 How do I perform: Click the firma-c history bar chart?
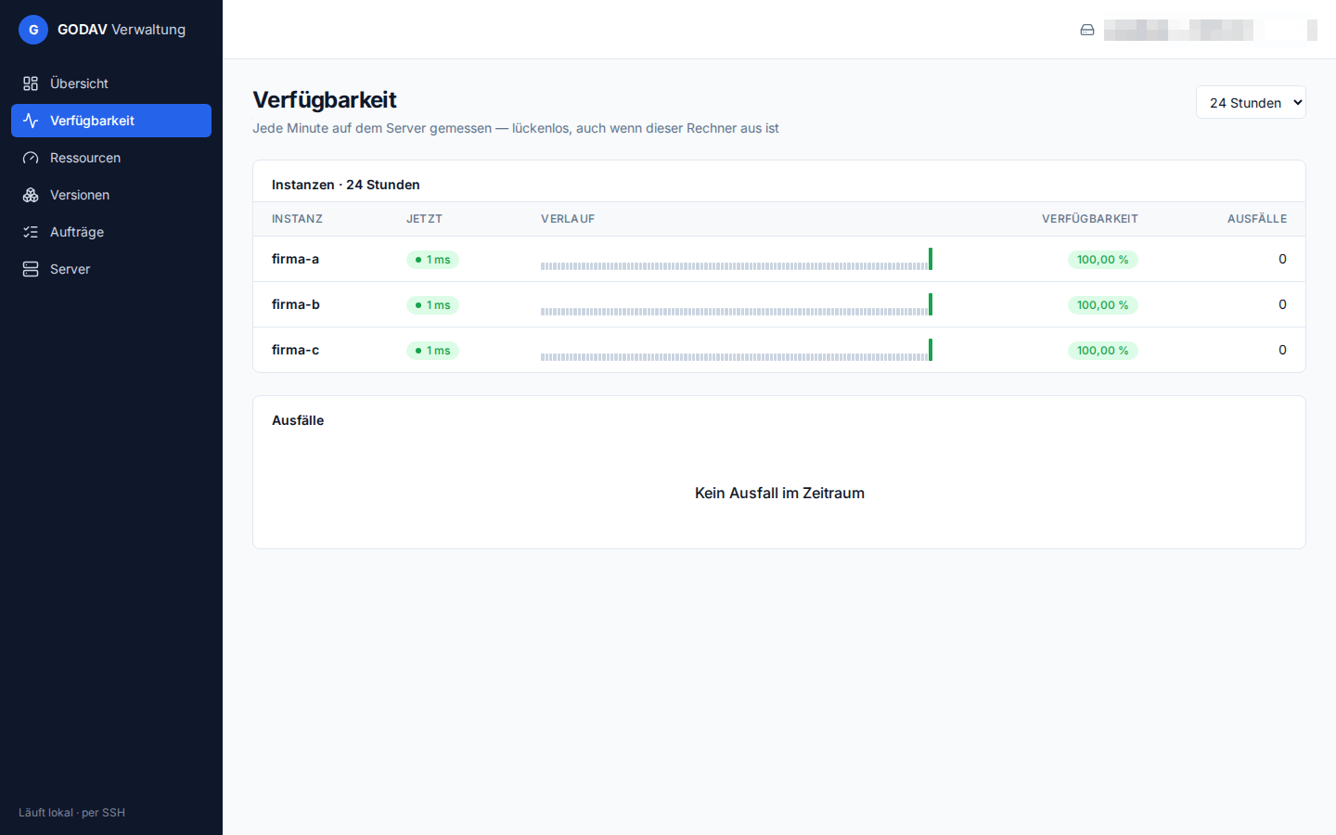(x=737, y=350)
